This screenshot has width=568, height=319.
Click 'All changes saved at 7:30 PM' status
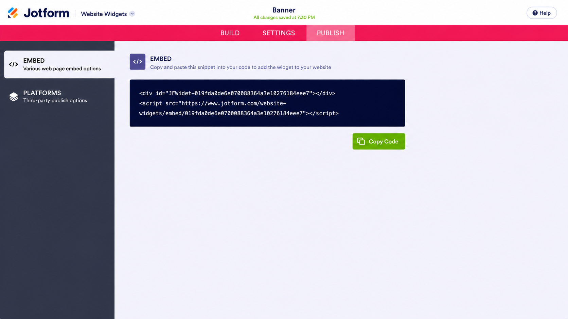284,18
